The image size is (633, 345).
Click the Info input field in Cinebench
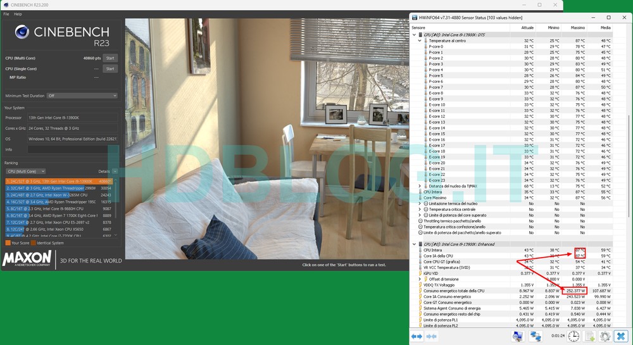(73, 149)
